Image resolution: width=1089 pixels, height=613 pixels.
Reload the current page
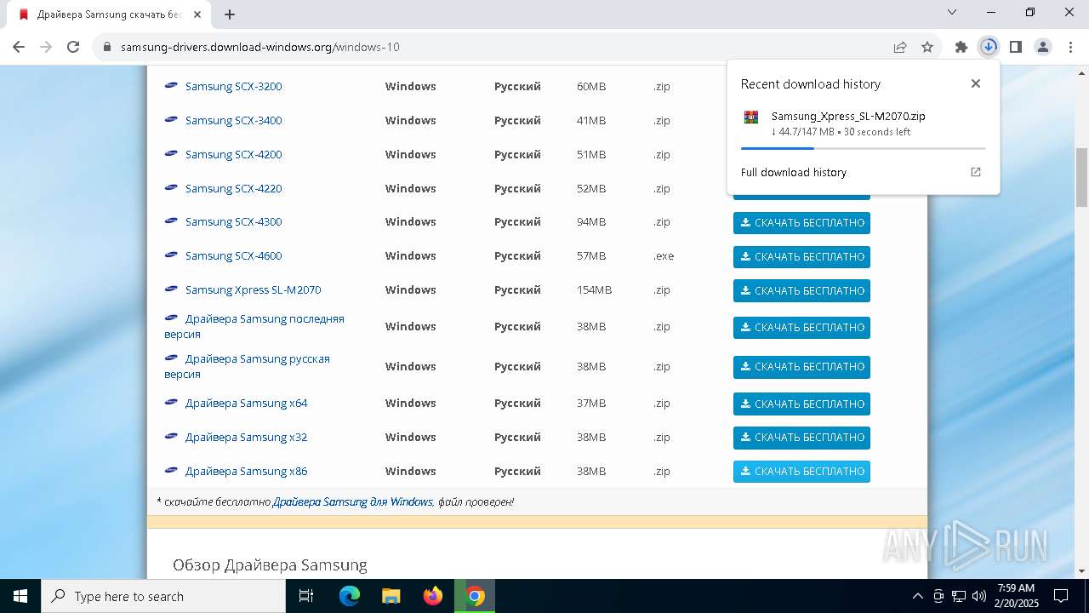(x=73, y=47)
